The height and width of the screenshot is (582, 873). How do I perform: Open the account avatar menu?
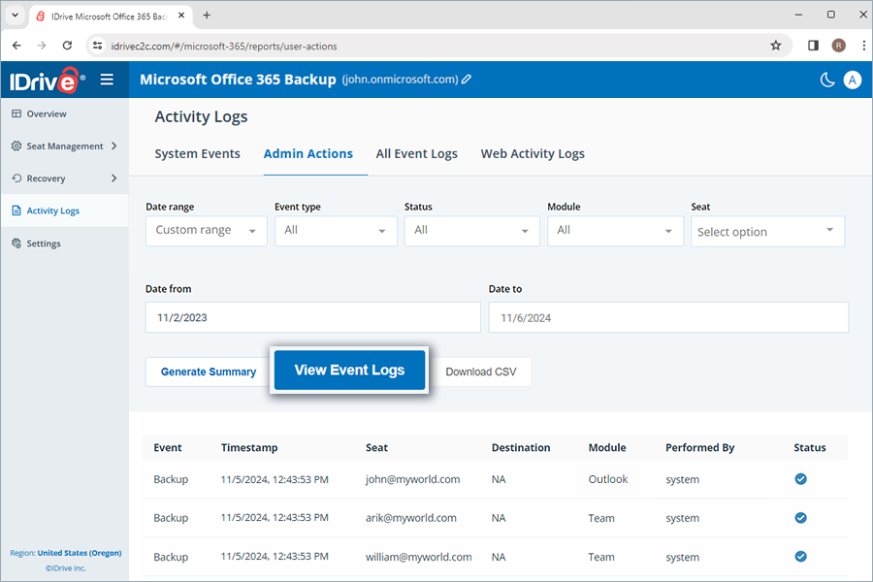point(852,80)
